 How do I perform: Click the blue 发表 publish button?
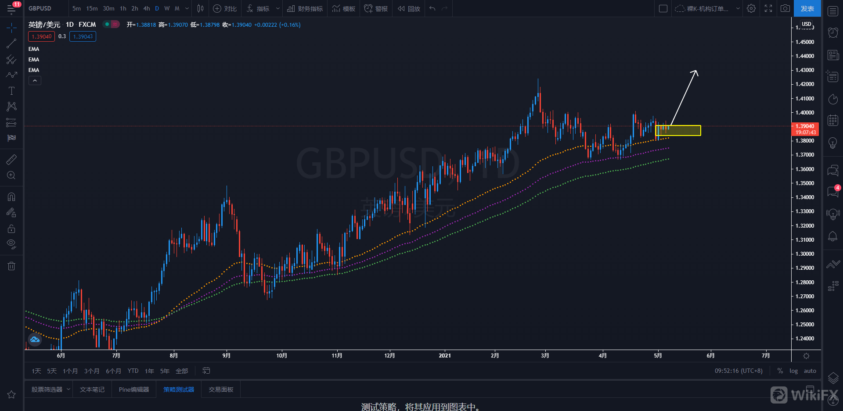(807, 8)
